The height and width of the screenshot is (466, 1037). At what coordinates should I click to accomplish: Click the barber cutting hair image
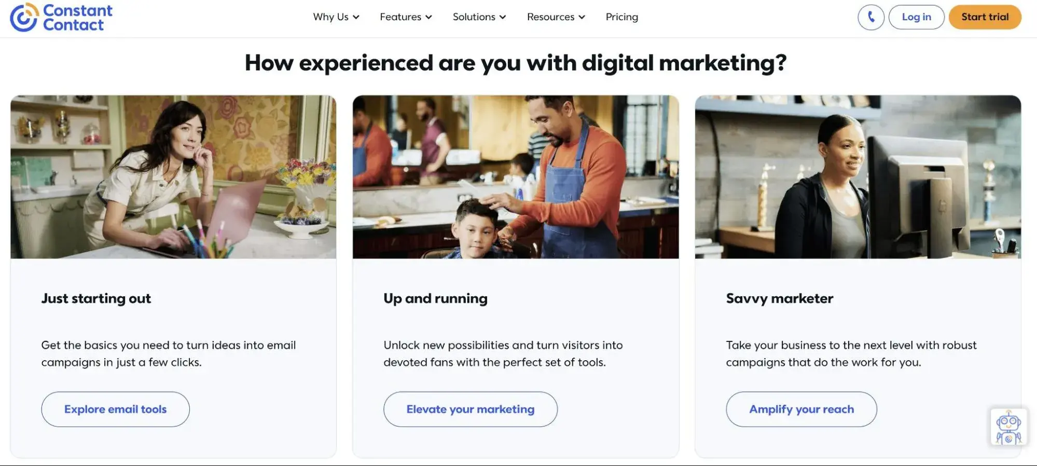516,177
